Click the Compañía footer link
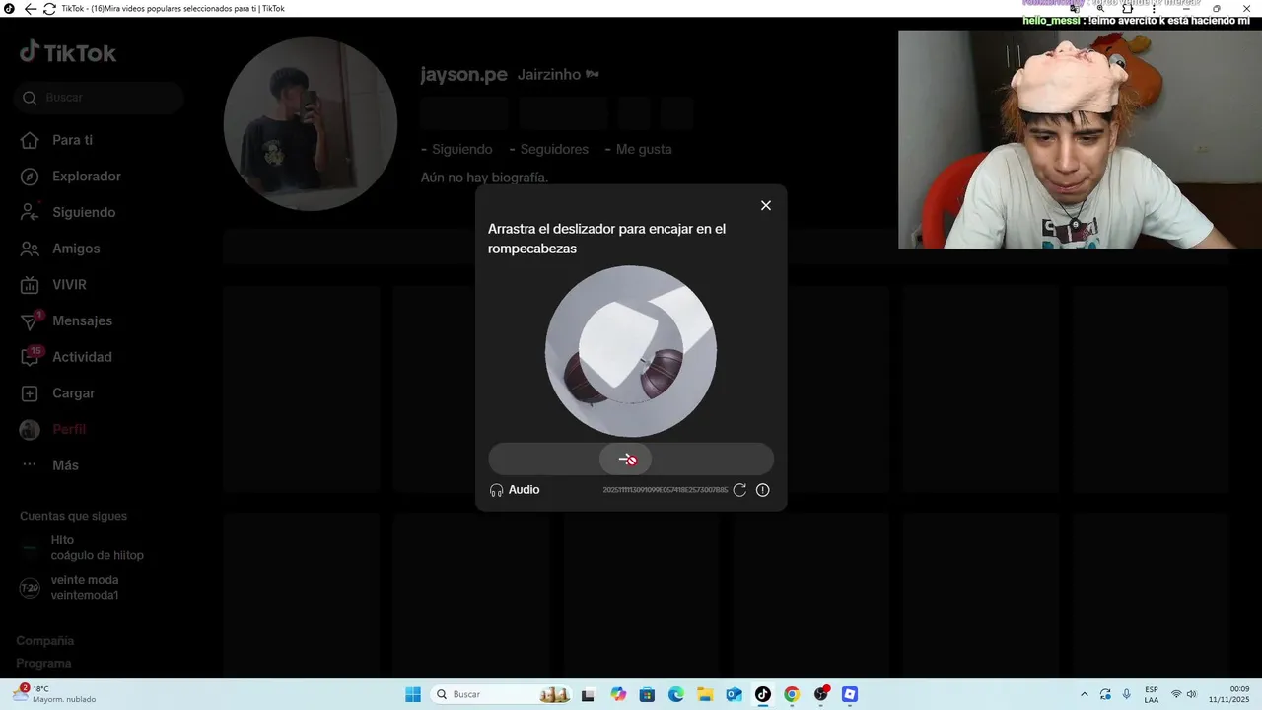Screen dimensions: 1262x710 (44, 641)
